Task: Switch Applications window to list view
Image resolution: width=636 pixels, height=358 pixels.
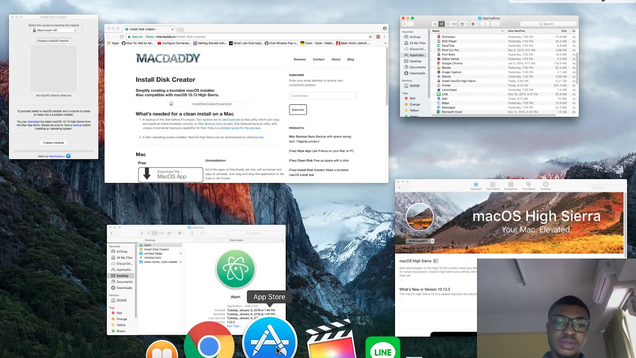Action: point(441,24)
